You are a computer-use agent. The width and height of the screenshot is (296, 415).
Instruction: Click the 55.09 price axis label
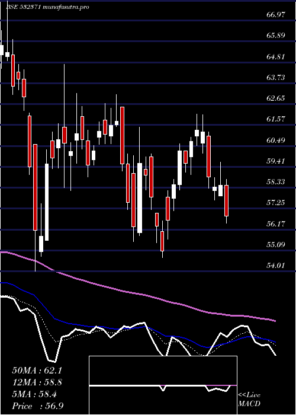(276, 244)
